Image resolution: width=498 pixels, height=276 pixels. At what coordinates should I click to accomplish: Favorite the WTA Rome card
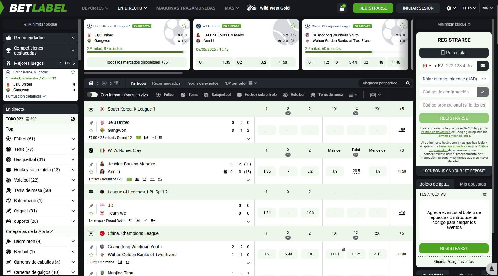tap(293, 26)
